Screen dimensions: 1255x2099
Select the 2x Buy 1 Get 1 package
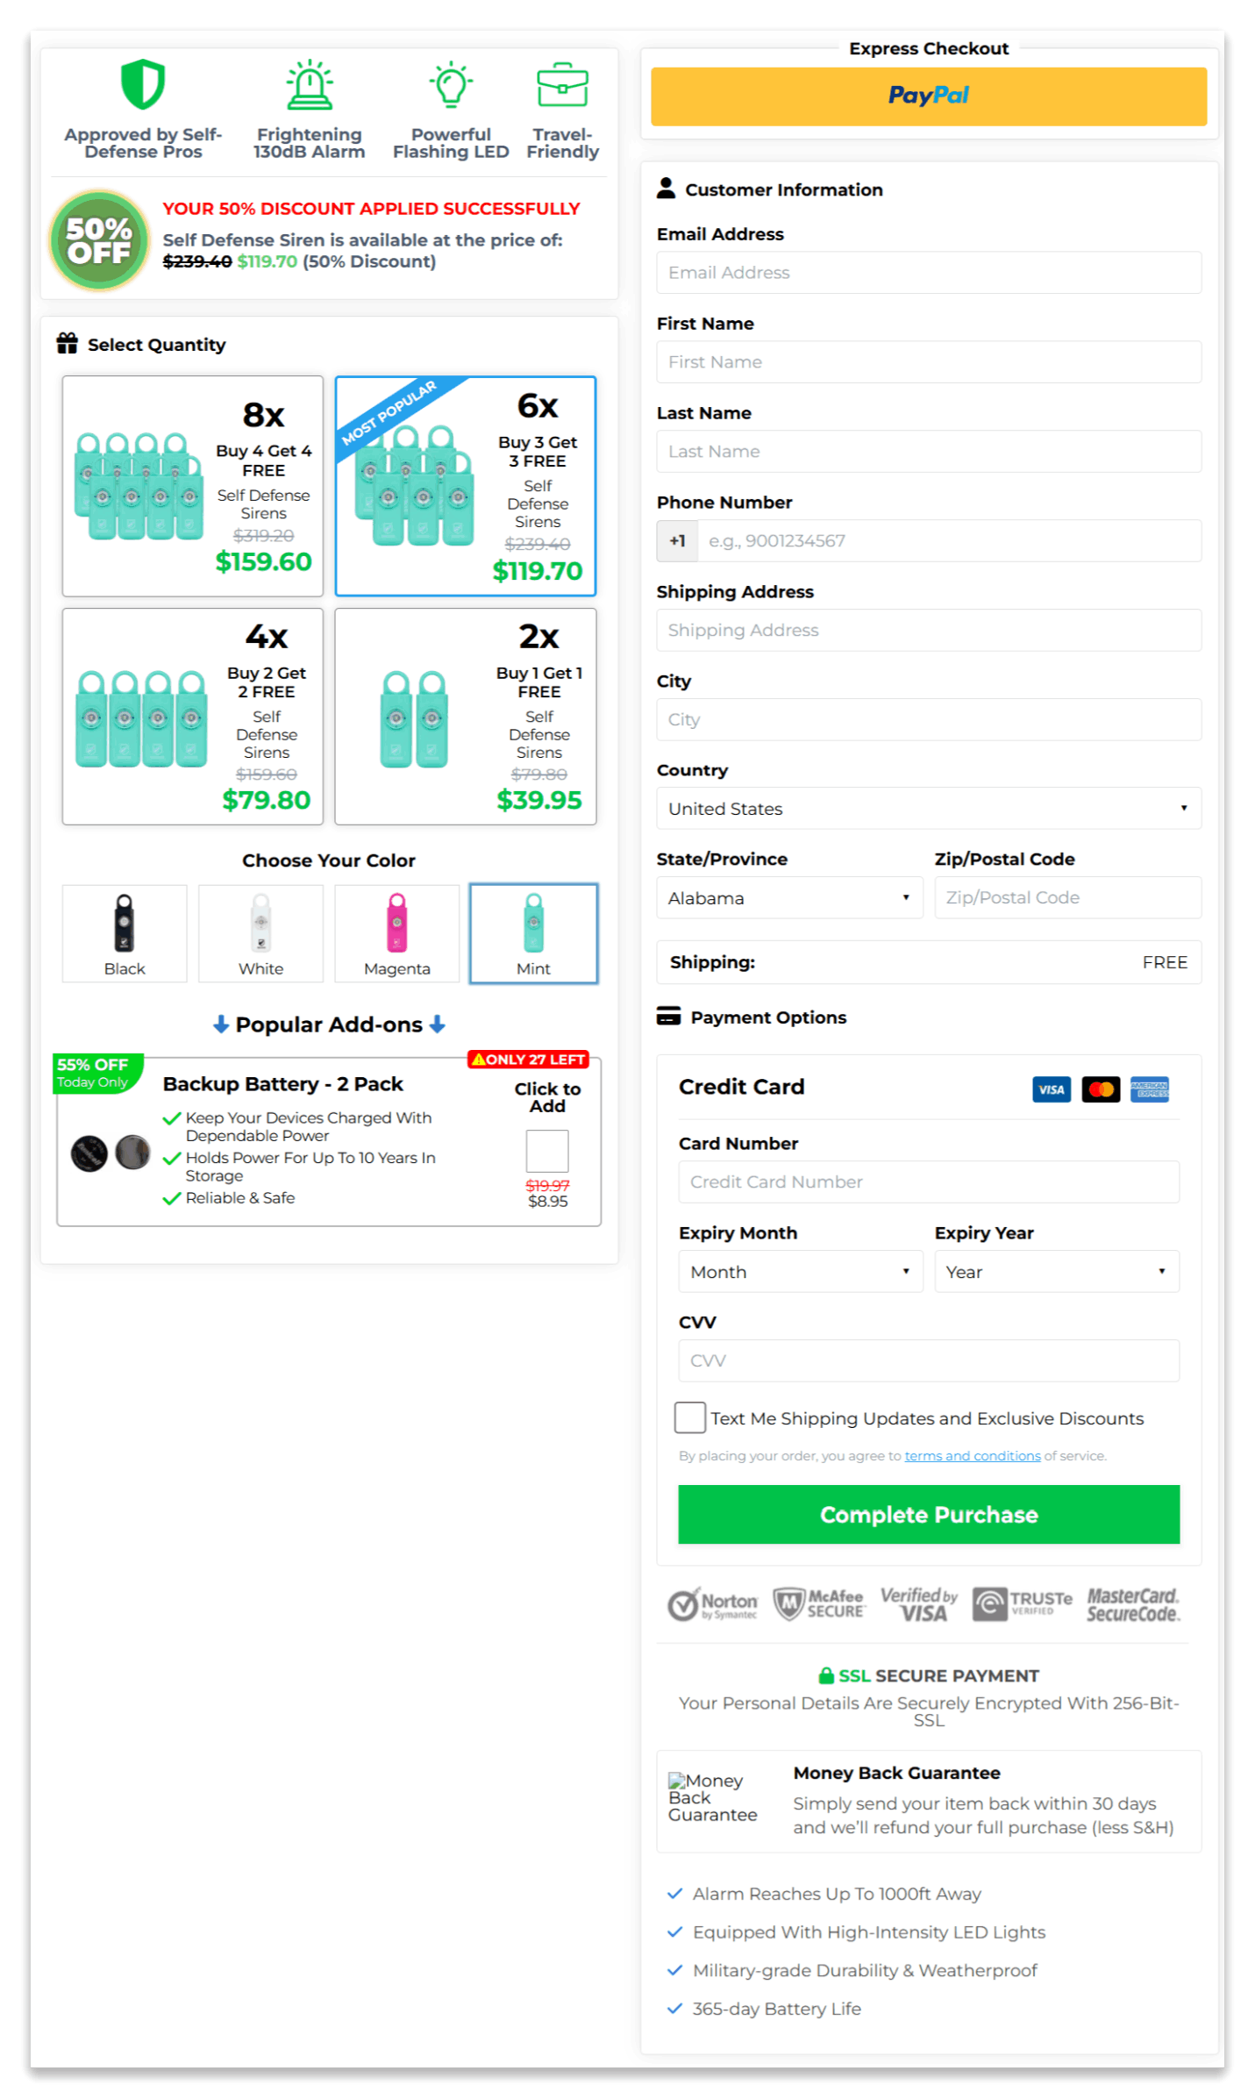pos(465,716)
